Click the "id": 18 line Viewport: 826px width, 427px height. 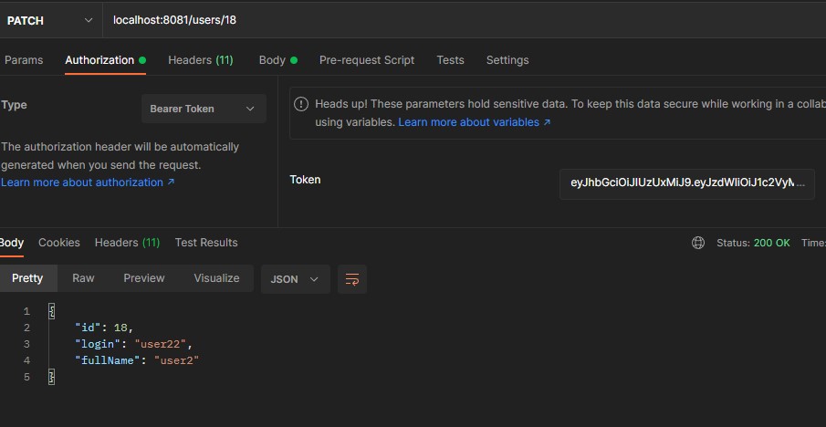click(104, 328)
